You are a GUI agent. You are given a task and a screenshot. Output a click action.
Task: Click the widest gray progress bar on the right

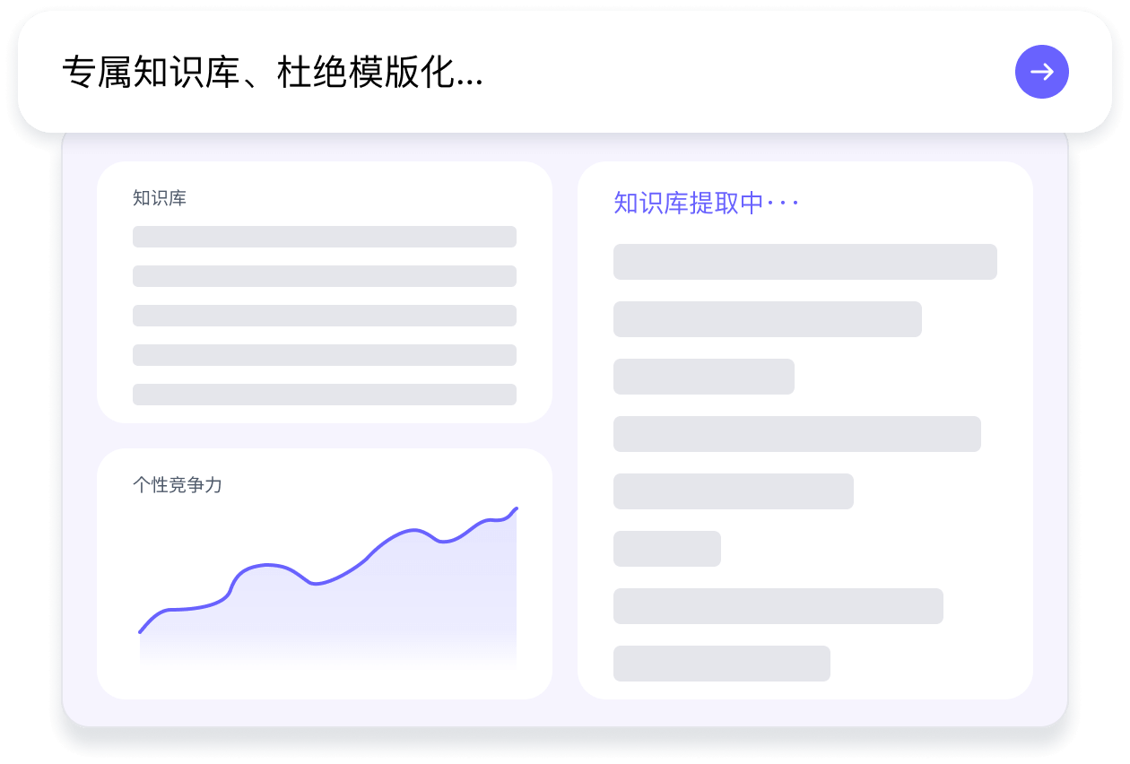click(x=804, y=262)
